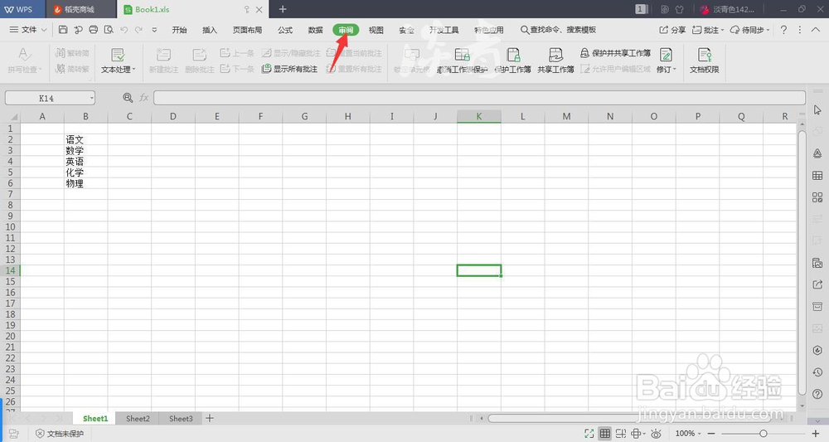Click the zoom slider handle
Viewport: 829px width, 442px height.
click(763, 434)
